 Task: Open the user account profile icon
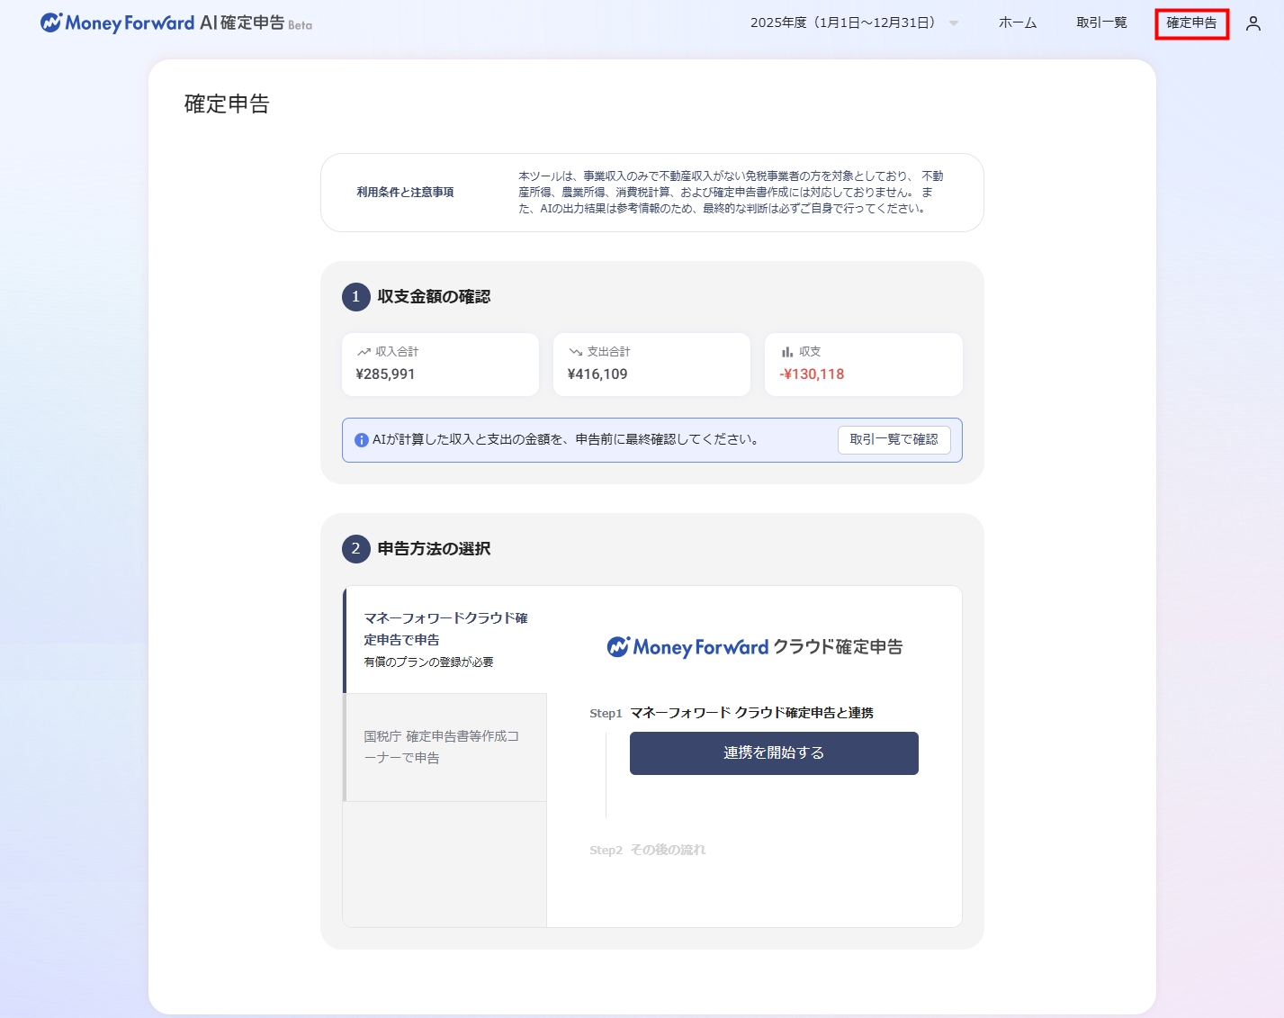(1253, 23)
